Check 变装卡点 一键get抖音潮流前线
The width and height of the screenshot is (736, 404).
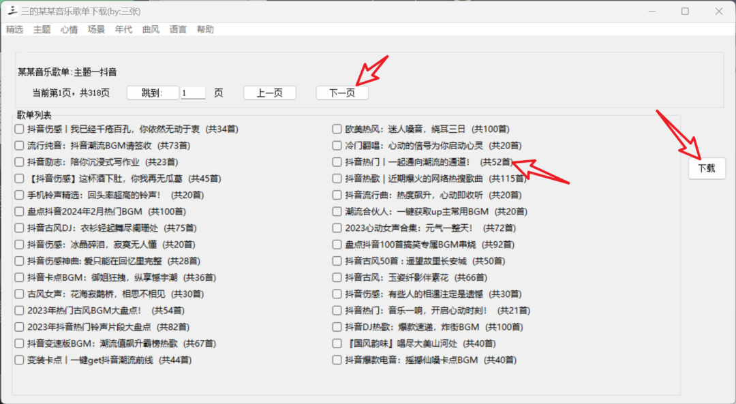(19, 360)
